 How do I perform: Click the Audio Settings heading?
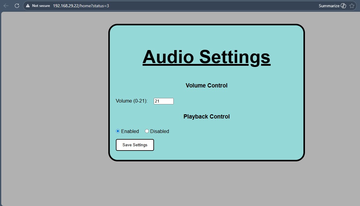[x=206, y=57]
